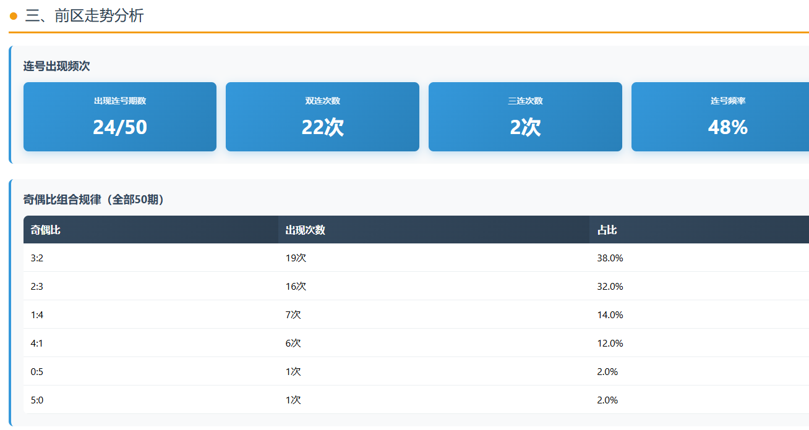Click the 三连次数 2次 stat card
The height and width of the screenshot is (430, 809).
(x=525, y=117)
